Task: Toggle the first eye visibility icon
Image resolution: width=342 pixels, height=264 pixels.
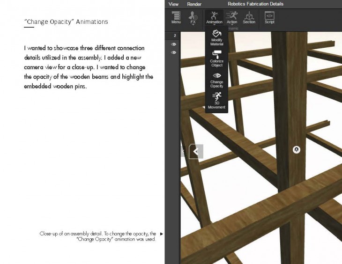Action: 173,44
